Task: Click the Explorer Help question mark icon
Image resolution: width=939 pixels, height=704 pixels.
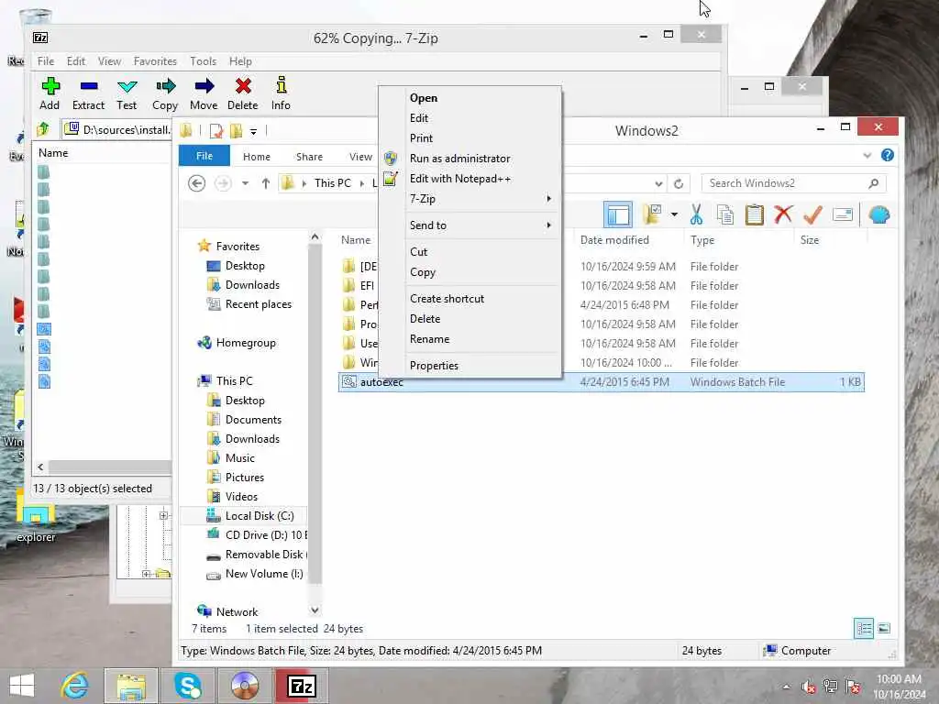Action: 888,156
